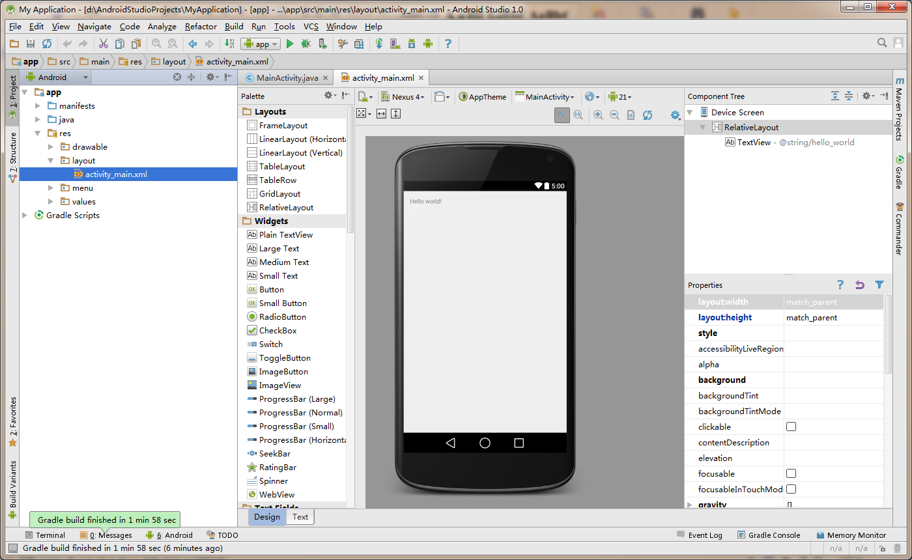Select Button widget in the Palette
The image size is (912, 560).
tap(271, 289)
